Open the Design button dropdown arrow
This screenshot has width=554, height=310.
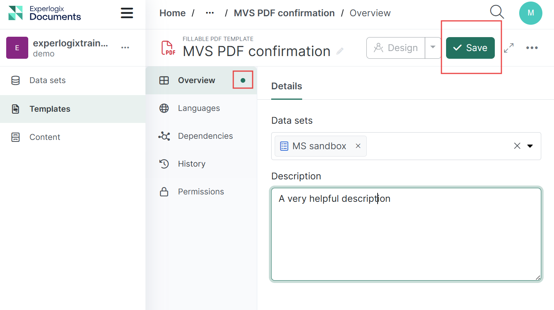[433, 48]
